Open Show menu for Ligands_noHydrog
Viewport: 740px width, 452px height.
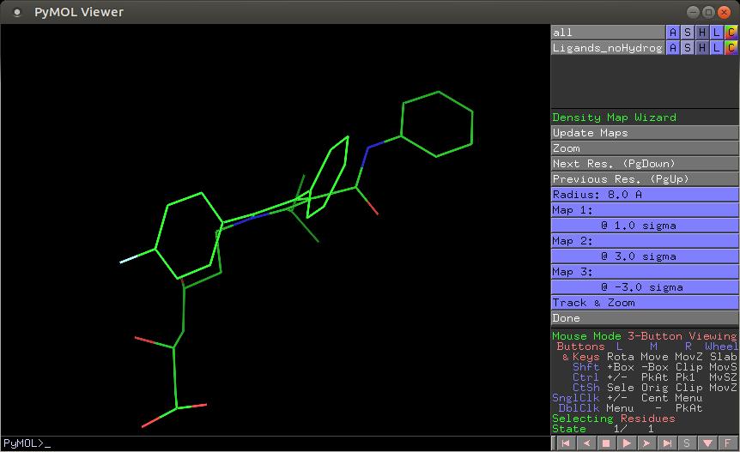[688, 48]
